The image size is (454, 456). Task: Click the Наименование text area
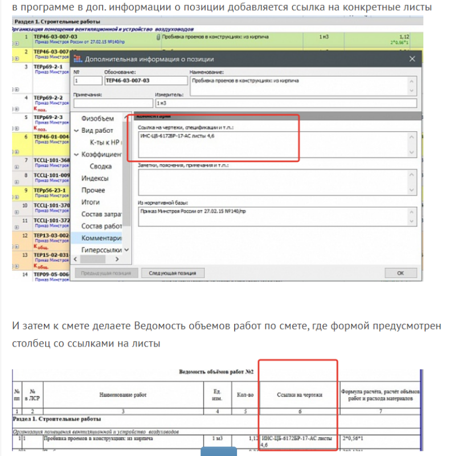[303, 86]
